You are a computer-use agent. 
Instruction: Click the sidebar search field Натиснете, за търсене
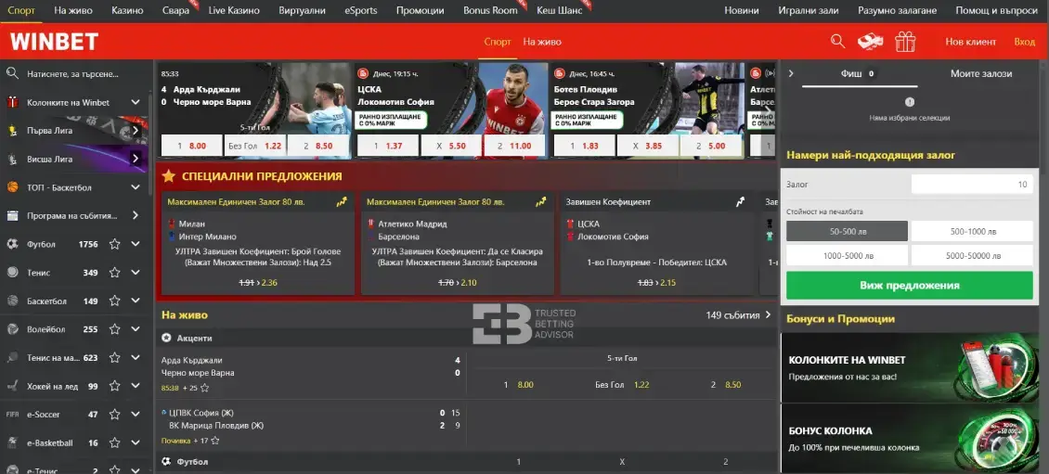pos(73,73)
